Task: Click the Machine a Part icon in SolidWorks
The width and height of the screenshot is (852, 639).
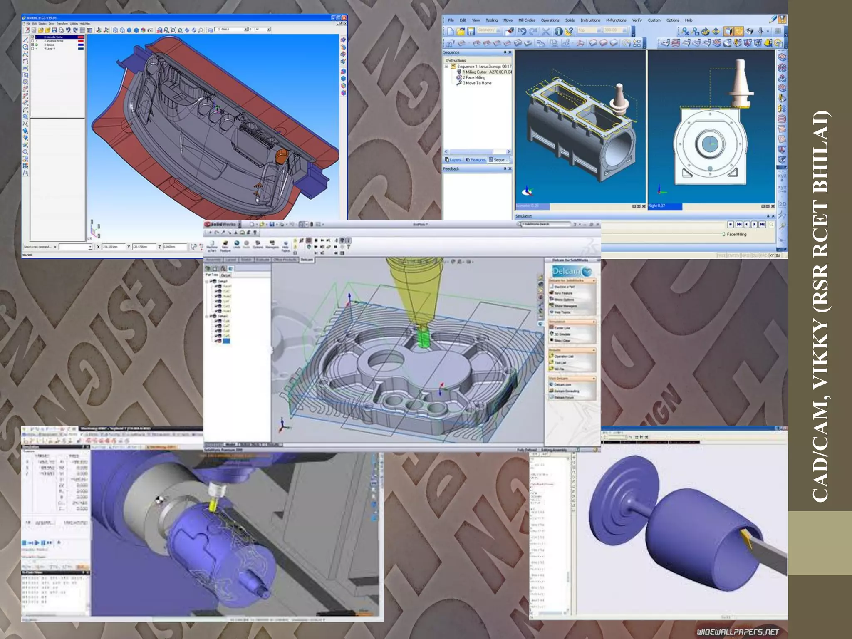Action: [212, 245]
